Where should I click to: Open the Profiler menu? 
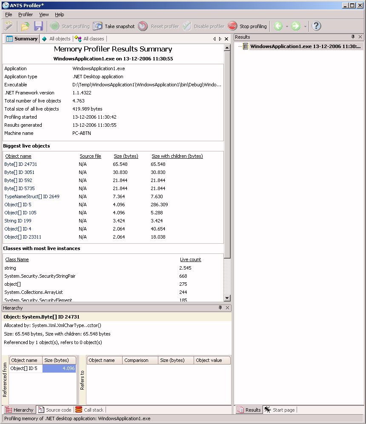click(26, 14)
